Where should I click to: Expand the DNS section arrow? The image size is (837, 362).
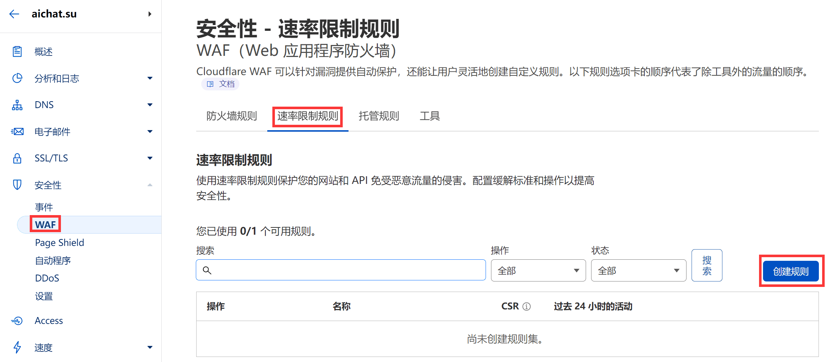point(150,105)
